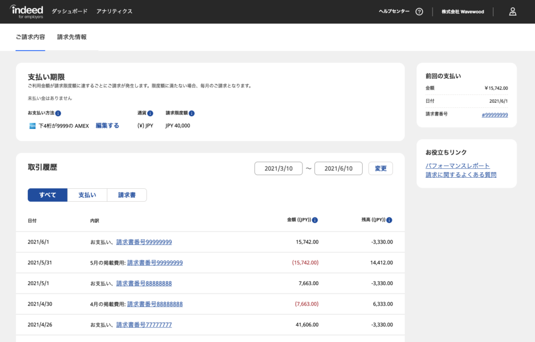Open the user account profile icon
This screenshot has height=342, width=535.
tap(513, 11)
